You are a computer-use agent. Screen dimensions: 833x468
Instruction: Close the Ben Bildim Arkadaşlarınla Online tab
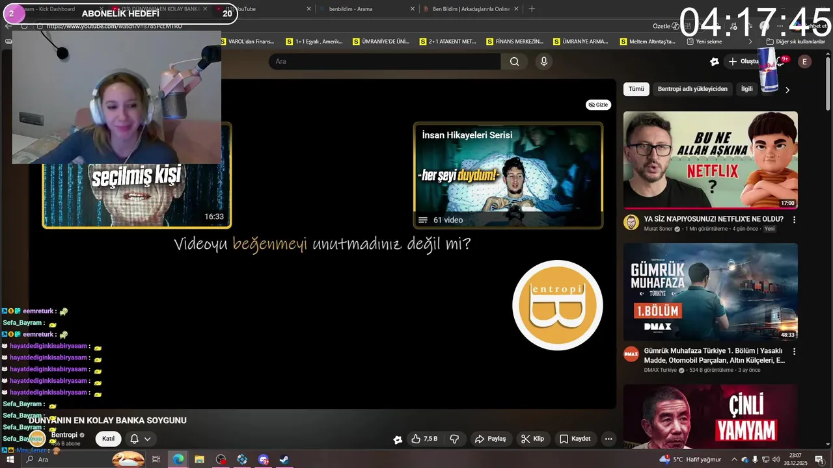[x=517, y=9]
